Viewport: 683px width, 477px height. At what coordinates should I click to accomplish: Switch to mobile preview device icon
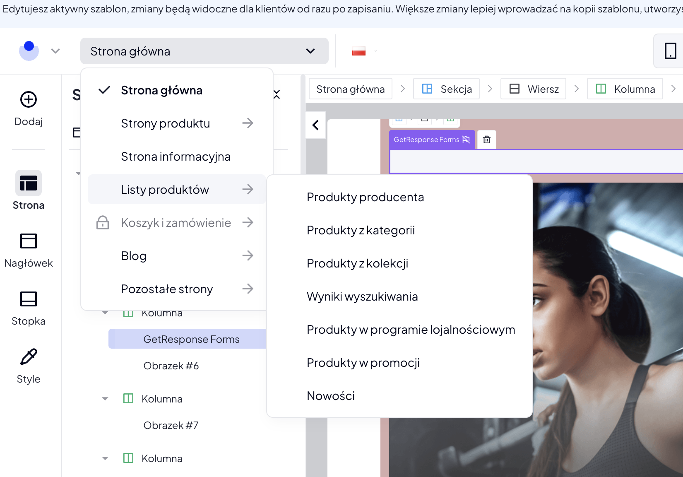point(670,51)
